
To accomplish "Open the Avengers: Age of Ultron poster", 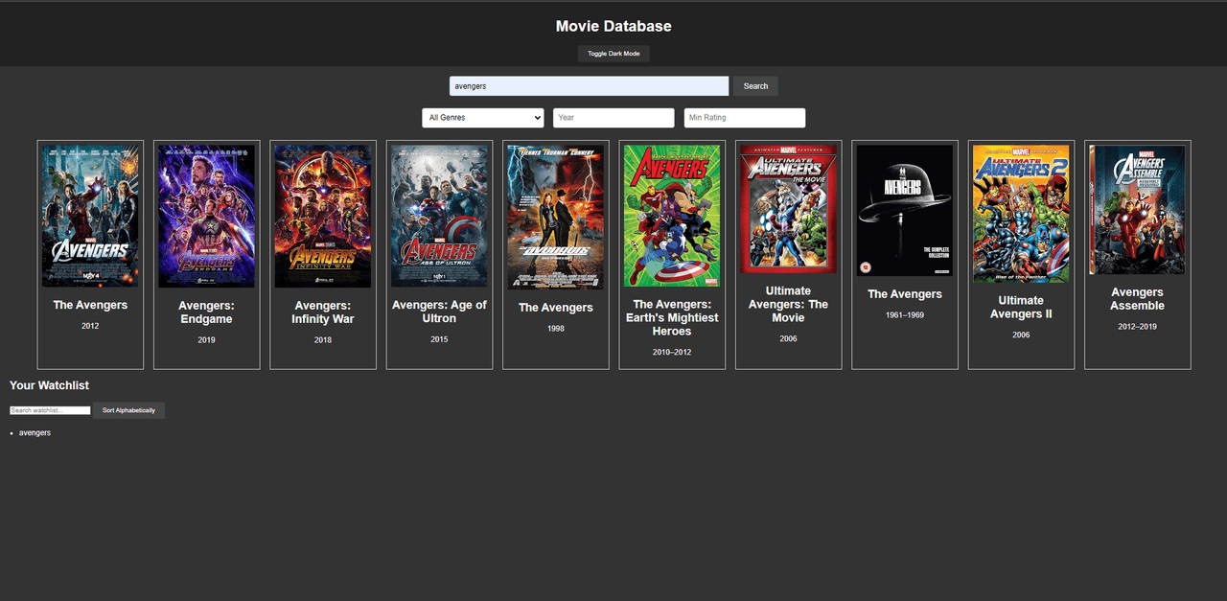I will tap(439, 216).
